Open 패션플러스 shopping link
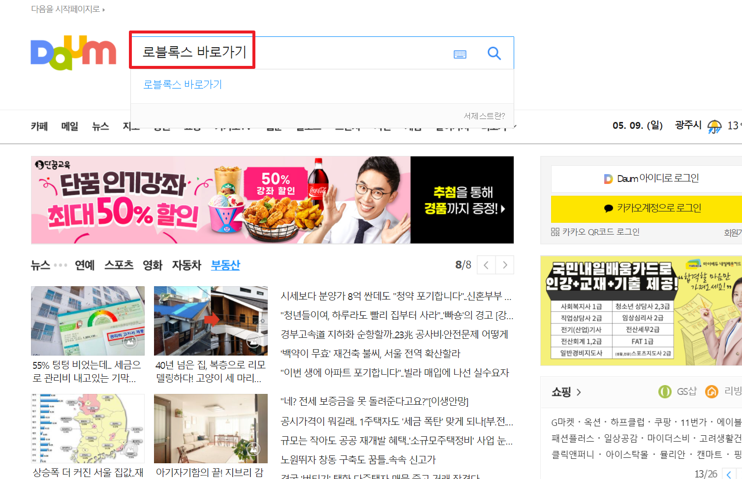The image size is (742, 479). point(573,438)
